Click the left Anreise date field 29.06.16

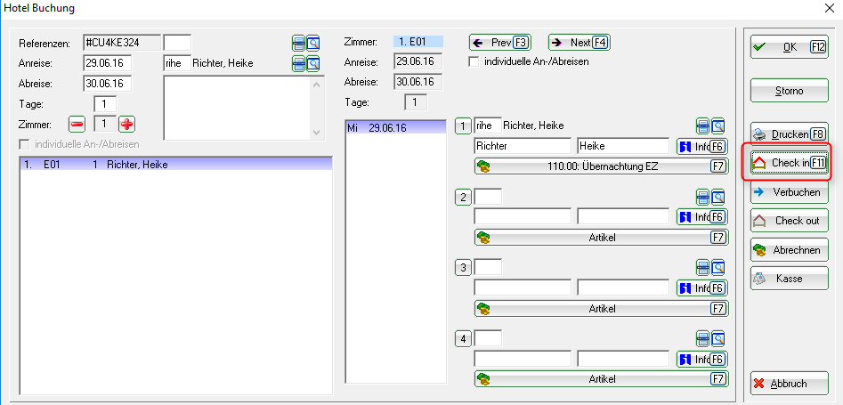click(108, 63)
